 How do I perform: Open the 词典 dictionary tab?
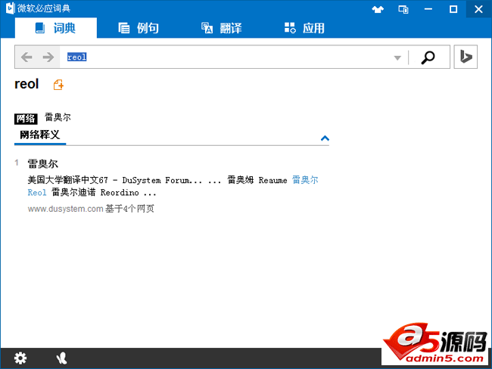tap(55, 28)
